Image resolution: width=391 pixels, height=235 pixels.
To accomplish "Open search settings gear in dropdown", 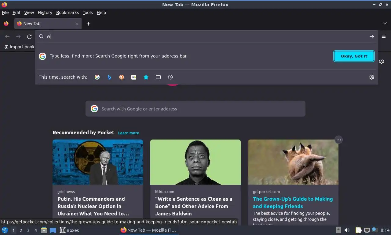I will coord(372,77).
